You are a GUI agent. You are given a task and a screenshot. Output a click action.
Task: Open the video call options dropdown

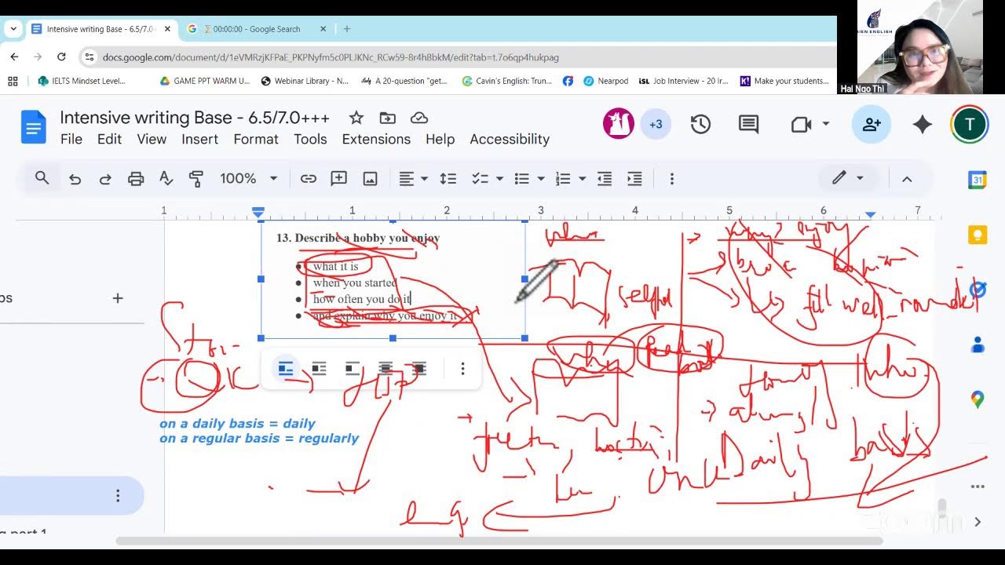[x=825, y=124]
